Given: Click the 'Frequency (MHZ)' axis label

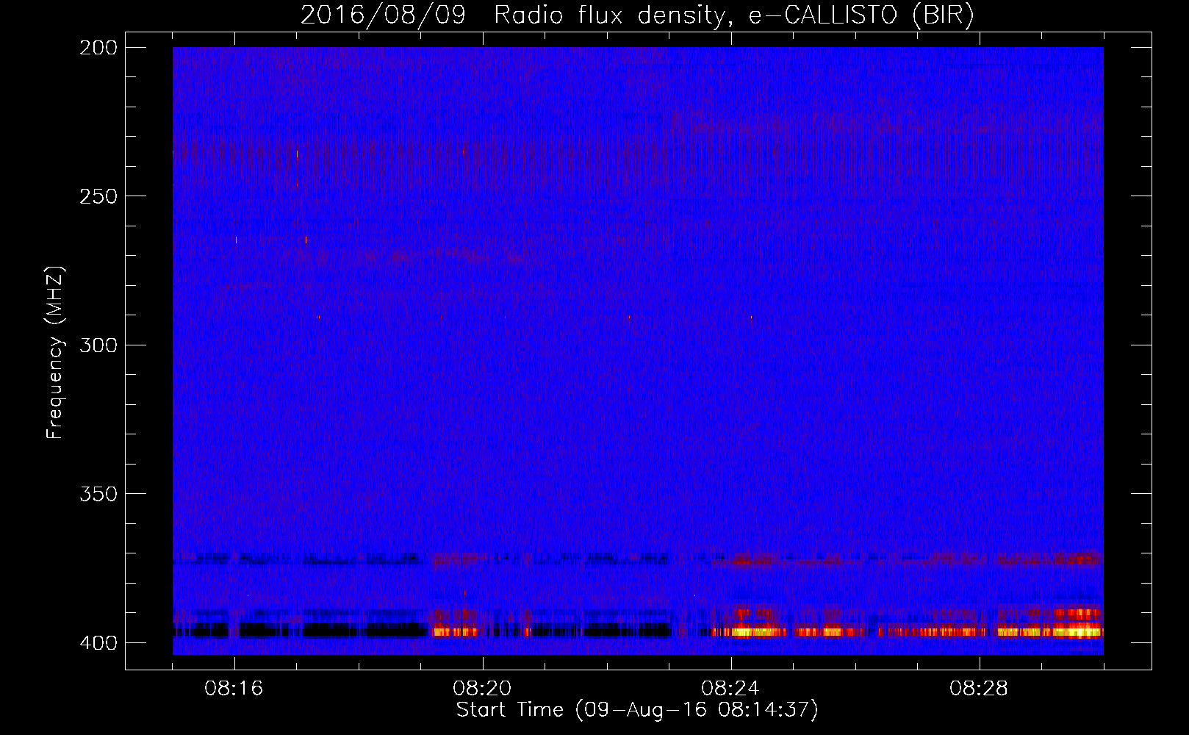Looking at the screenshot, I should pos(55,353).
